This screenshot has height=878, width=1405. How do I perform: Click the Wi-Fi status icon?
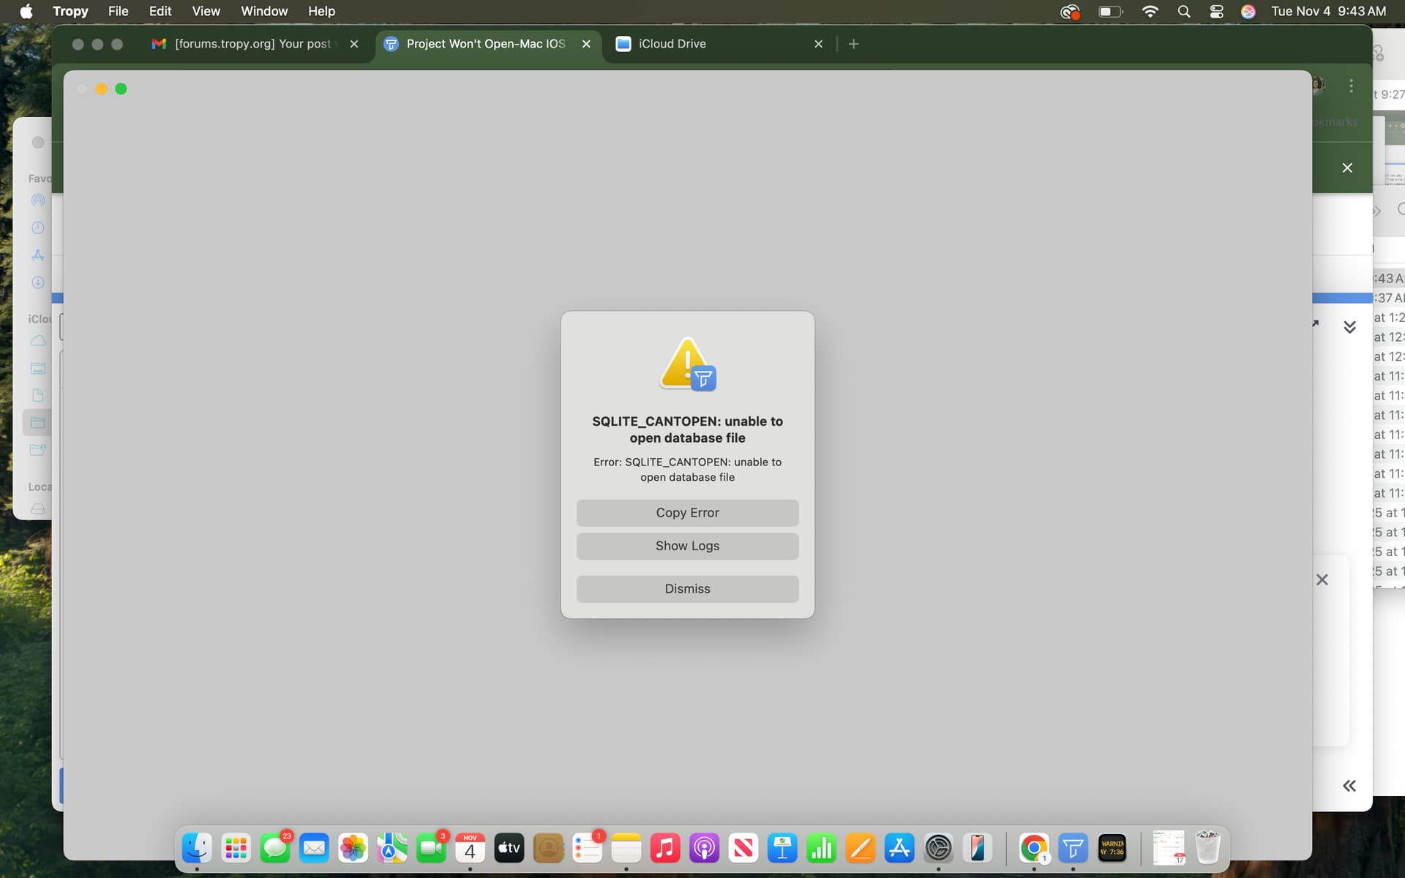[1150, 11]
